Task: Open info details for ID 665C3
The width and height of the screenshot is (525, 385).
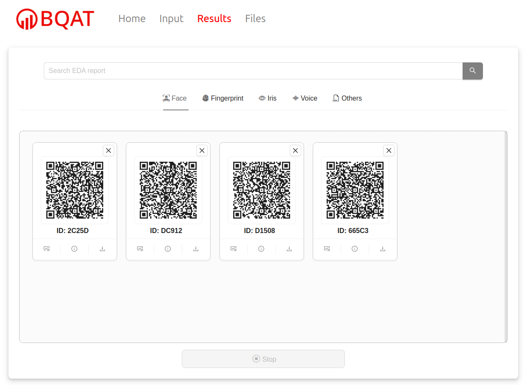Action: [x=355, y=249]
